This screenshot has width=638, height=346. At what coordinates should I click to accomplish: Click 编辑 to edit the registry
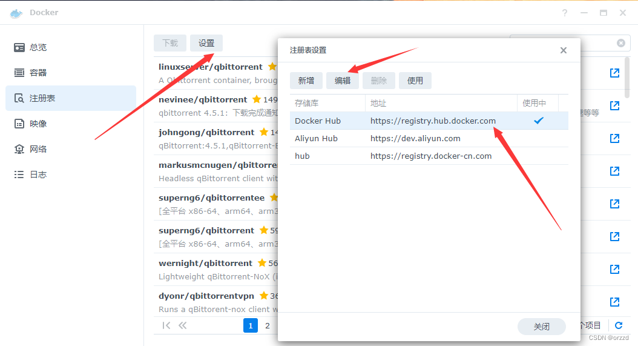(x=342, y=81)
